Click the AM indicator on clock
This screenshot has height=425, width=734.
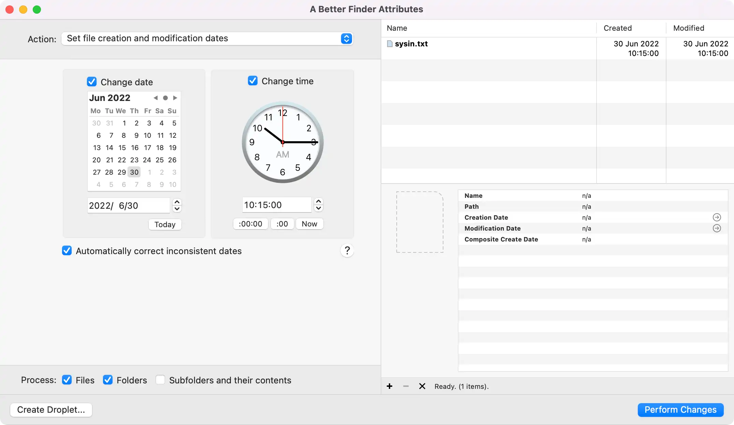click(x=282, y=155)
